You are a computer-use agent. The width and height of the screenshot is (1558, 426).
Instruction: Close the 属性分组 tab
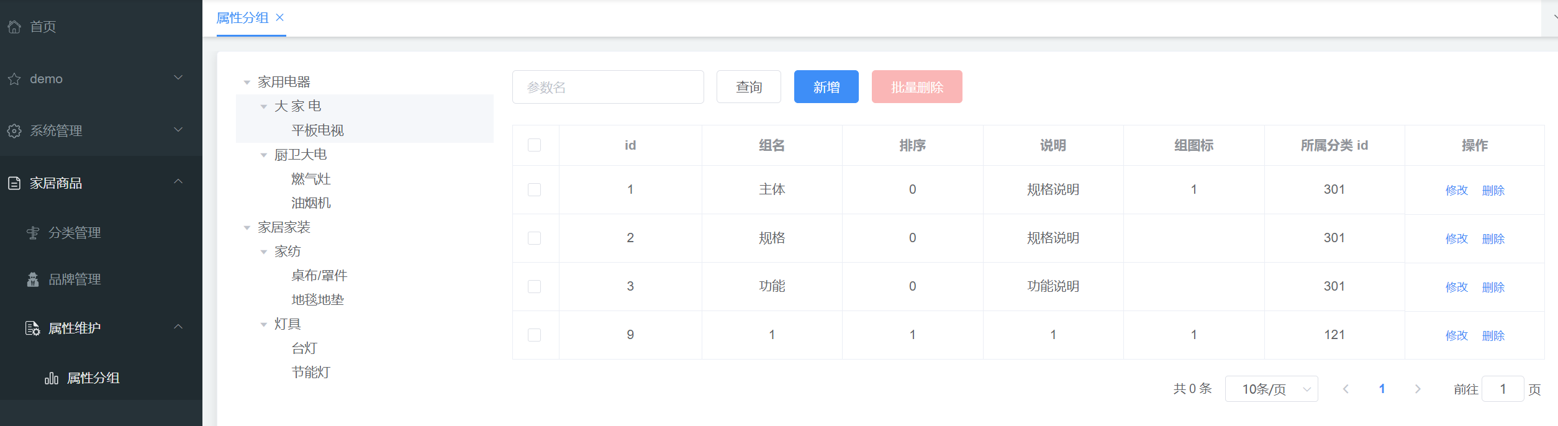coord(280,17)
